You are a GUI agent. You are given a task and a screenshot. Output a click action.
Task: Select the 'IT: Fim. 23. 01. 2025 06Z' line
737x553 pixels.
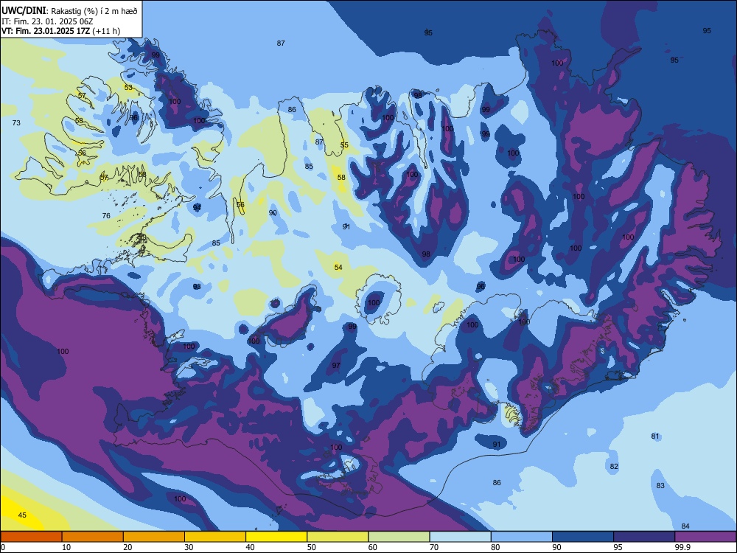(x=47, y=21)
